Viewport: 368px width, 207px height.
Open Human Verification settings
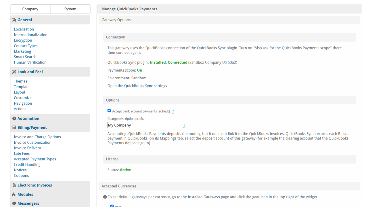click(30, 62)
